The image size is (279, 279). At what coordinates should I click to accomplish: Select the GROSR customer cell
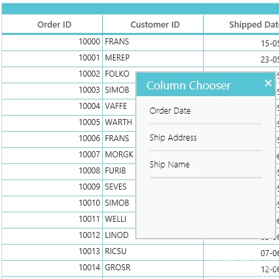pos(153,268)
